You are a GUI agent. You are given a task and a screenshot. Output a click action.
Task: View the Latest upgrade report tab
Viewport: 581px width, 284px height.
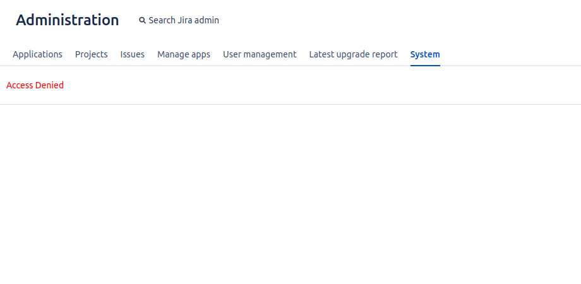pos(353,54)
